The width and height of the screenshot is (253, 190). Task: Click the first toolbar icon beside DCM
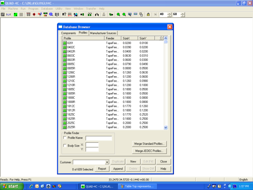click(3, 15)
